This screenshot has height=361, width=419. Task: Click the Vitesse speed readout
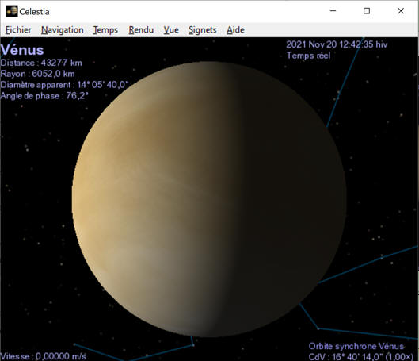[44, 356]
